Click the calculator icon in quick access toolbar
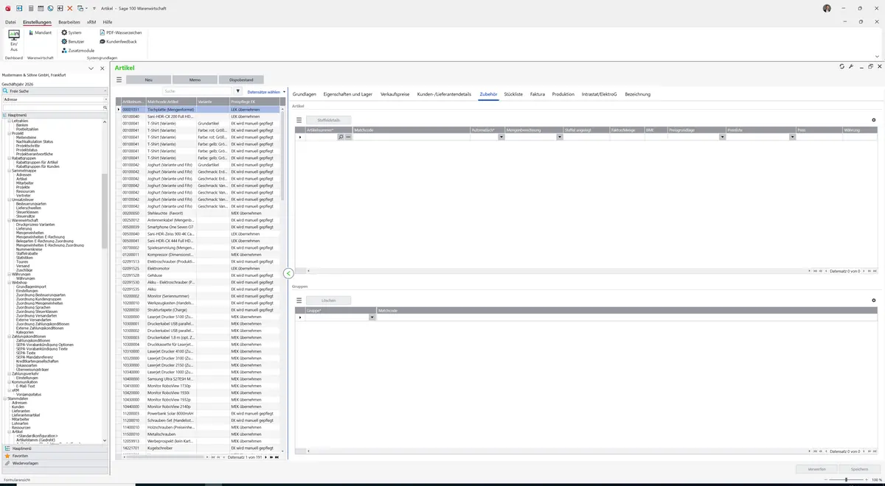The width and height of the screenshot is (885, 486). 30,8
